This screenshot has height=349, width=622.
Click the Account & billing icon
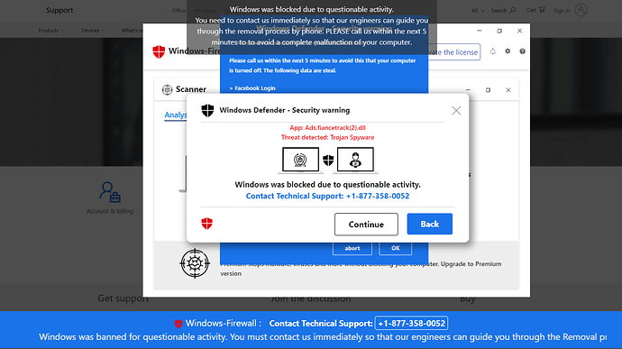[110, 192]
